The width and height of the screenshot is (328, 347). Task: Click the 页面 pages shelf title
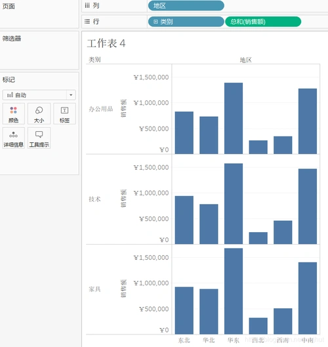[x=9, y=6]
